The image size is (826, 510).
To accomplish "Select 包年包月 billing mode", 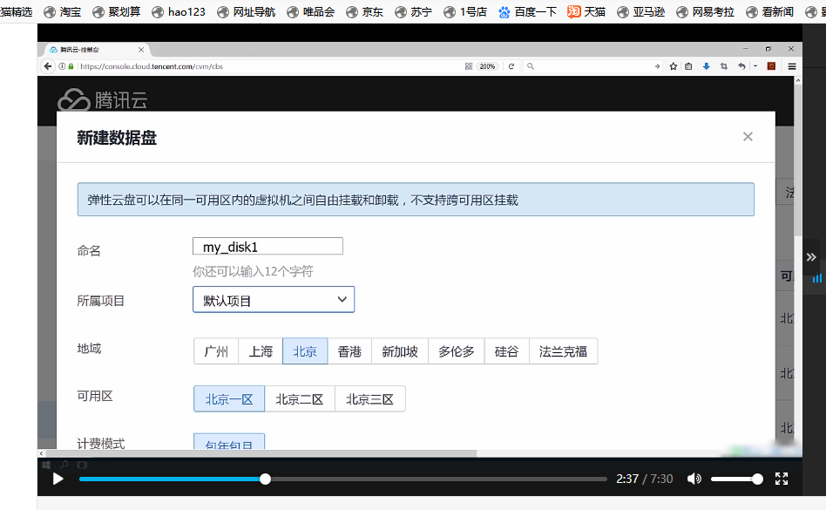I will pyautogui.click(x=229, y=443).
